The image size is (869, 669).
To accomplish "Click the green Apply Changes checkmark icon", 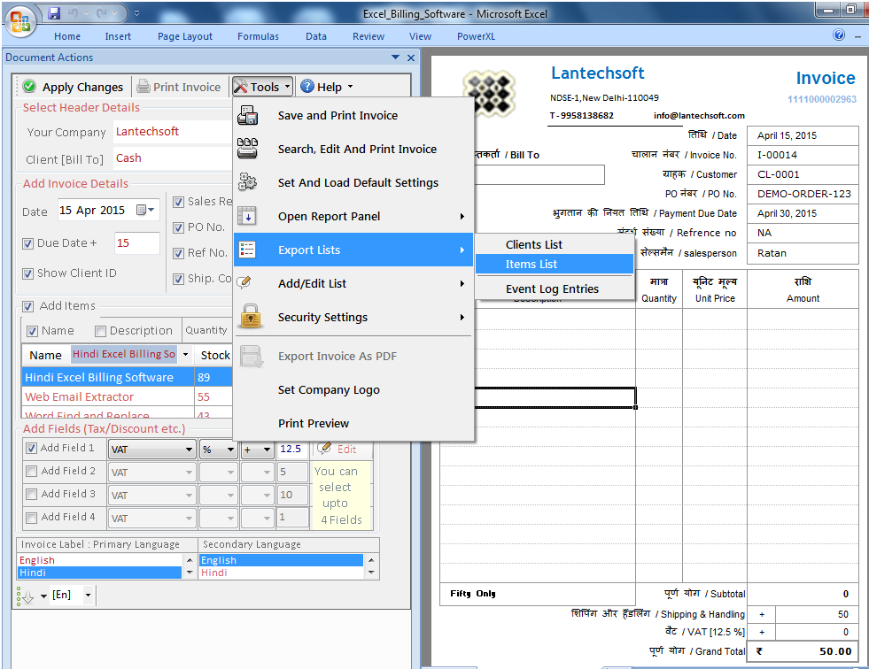I will 29,87.
